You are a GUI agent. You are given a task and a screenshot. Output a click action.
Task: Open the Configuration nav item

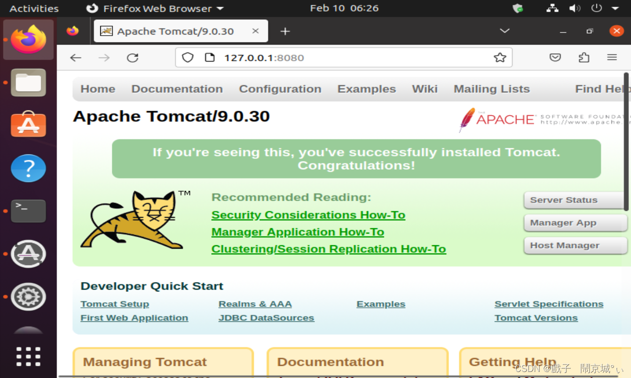pyautogui.click(x=280, y=89)
